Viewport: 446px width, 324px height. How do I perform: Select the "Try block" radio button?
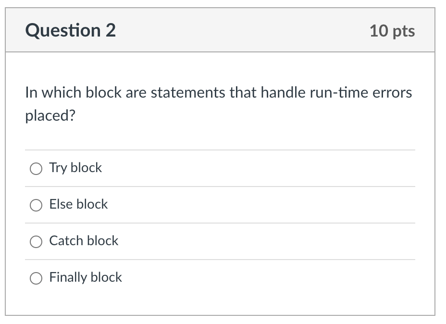[36, 168]
